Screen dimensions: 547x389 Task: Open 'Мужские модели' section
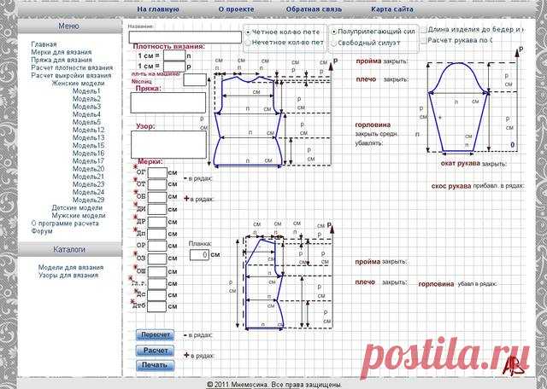click(79, 216)
